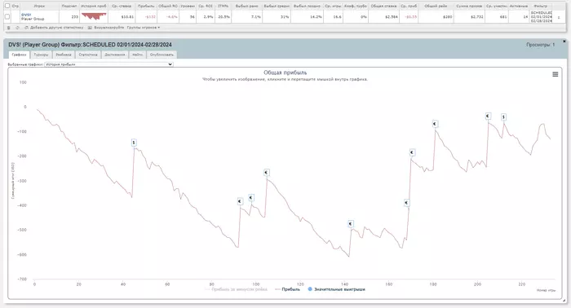This screenshot has height=308, width=571.
Task: Select the Опубликовать tab
Action: pos(162,55)
